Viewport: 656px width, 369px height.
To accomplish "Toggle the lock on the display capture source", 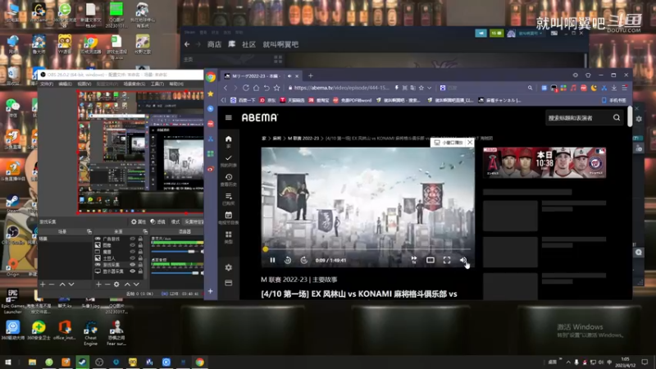I will [140, 271].
